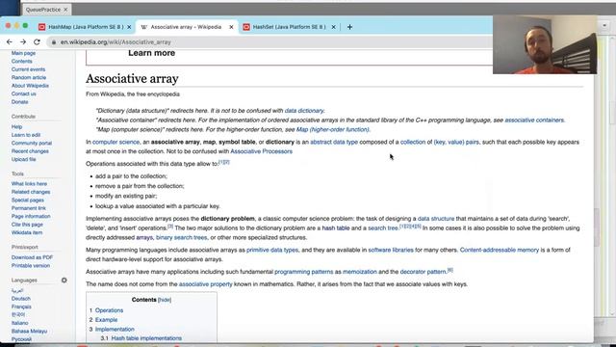Click the padlock site info icon
This screenshot has height=347, width=616.
pos(54,42)
